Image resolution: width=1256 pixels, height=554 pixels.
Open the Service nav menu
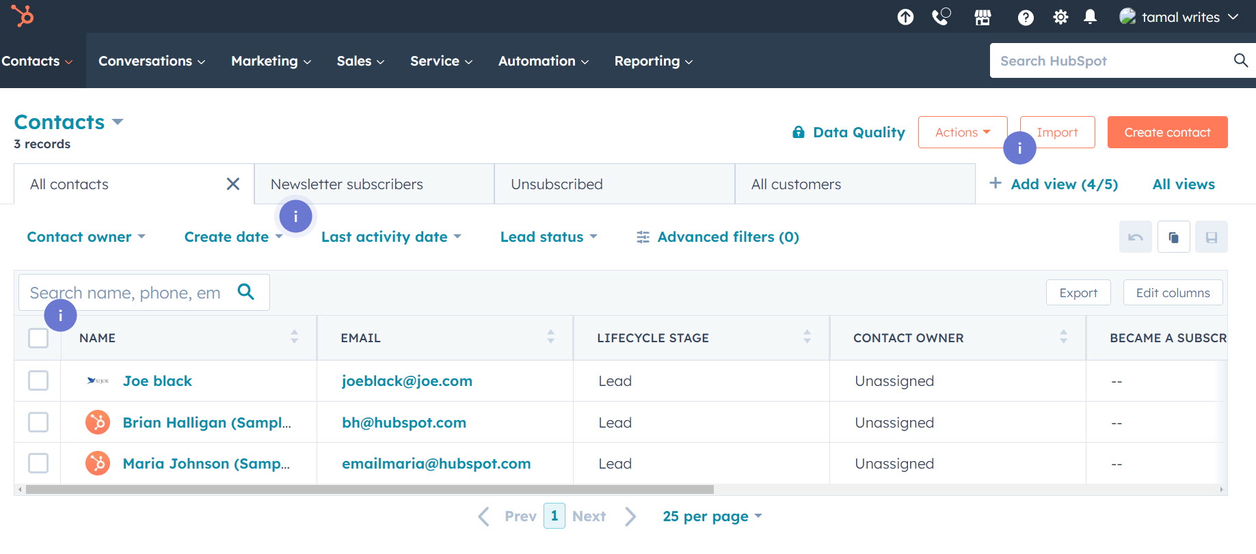pyautogui.click(x=442, y=61)
